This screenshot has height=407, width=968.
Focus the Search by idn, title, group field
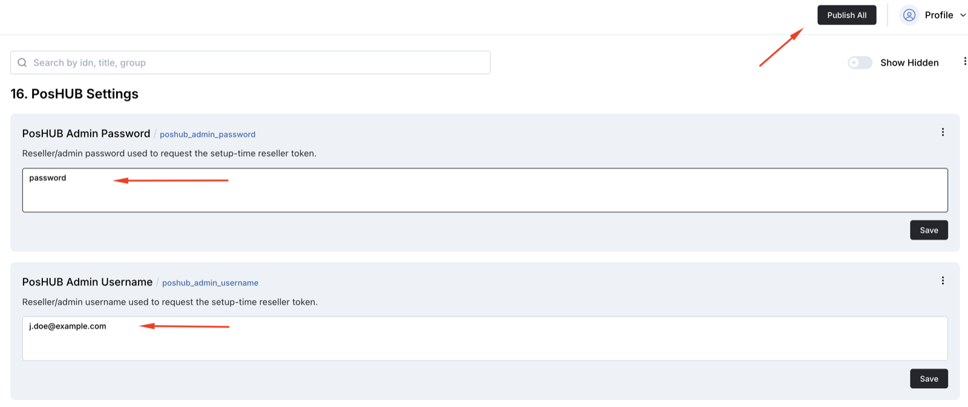point(250,63)
